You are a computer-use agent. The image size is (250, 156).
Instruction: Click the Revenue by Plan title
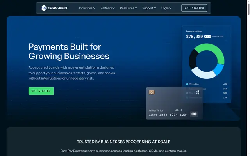[194, 32]
